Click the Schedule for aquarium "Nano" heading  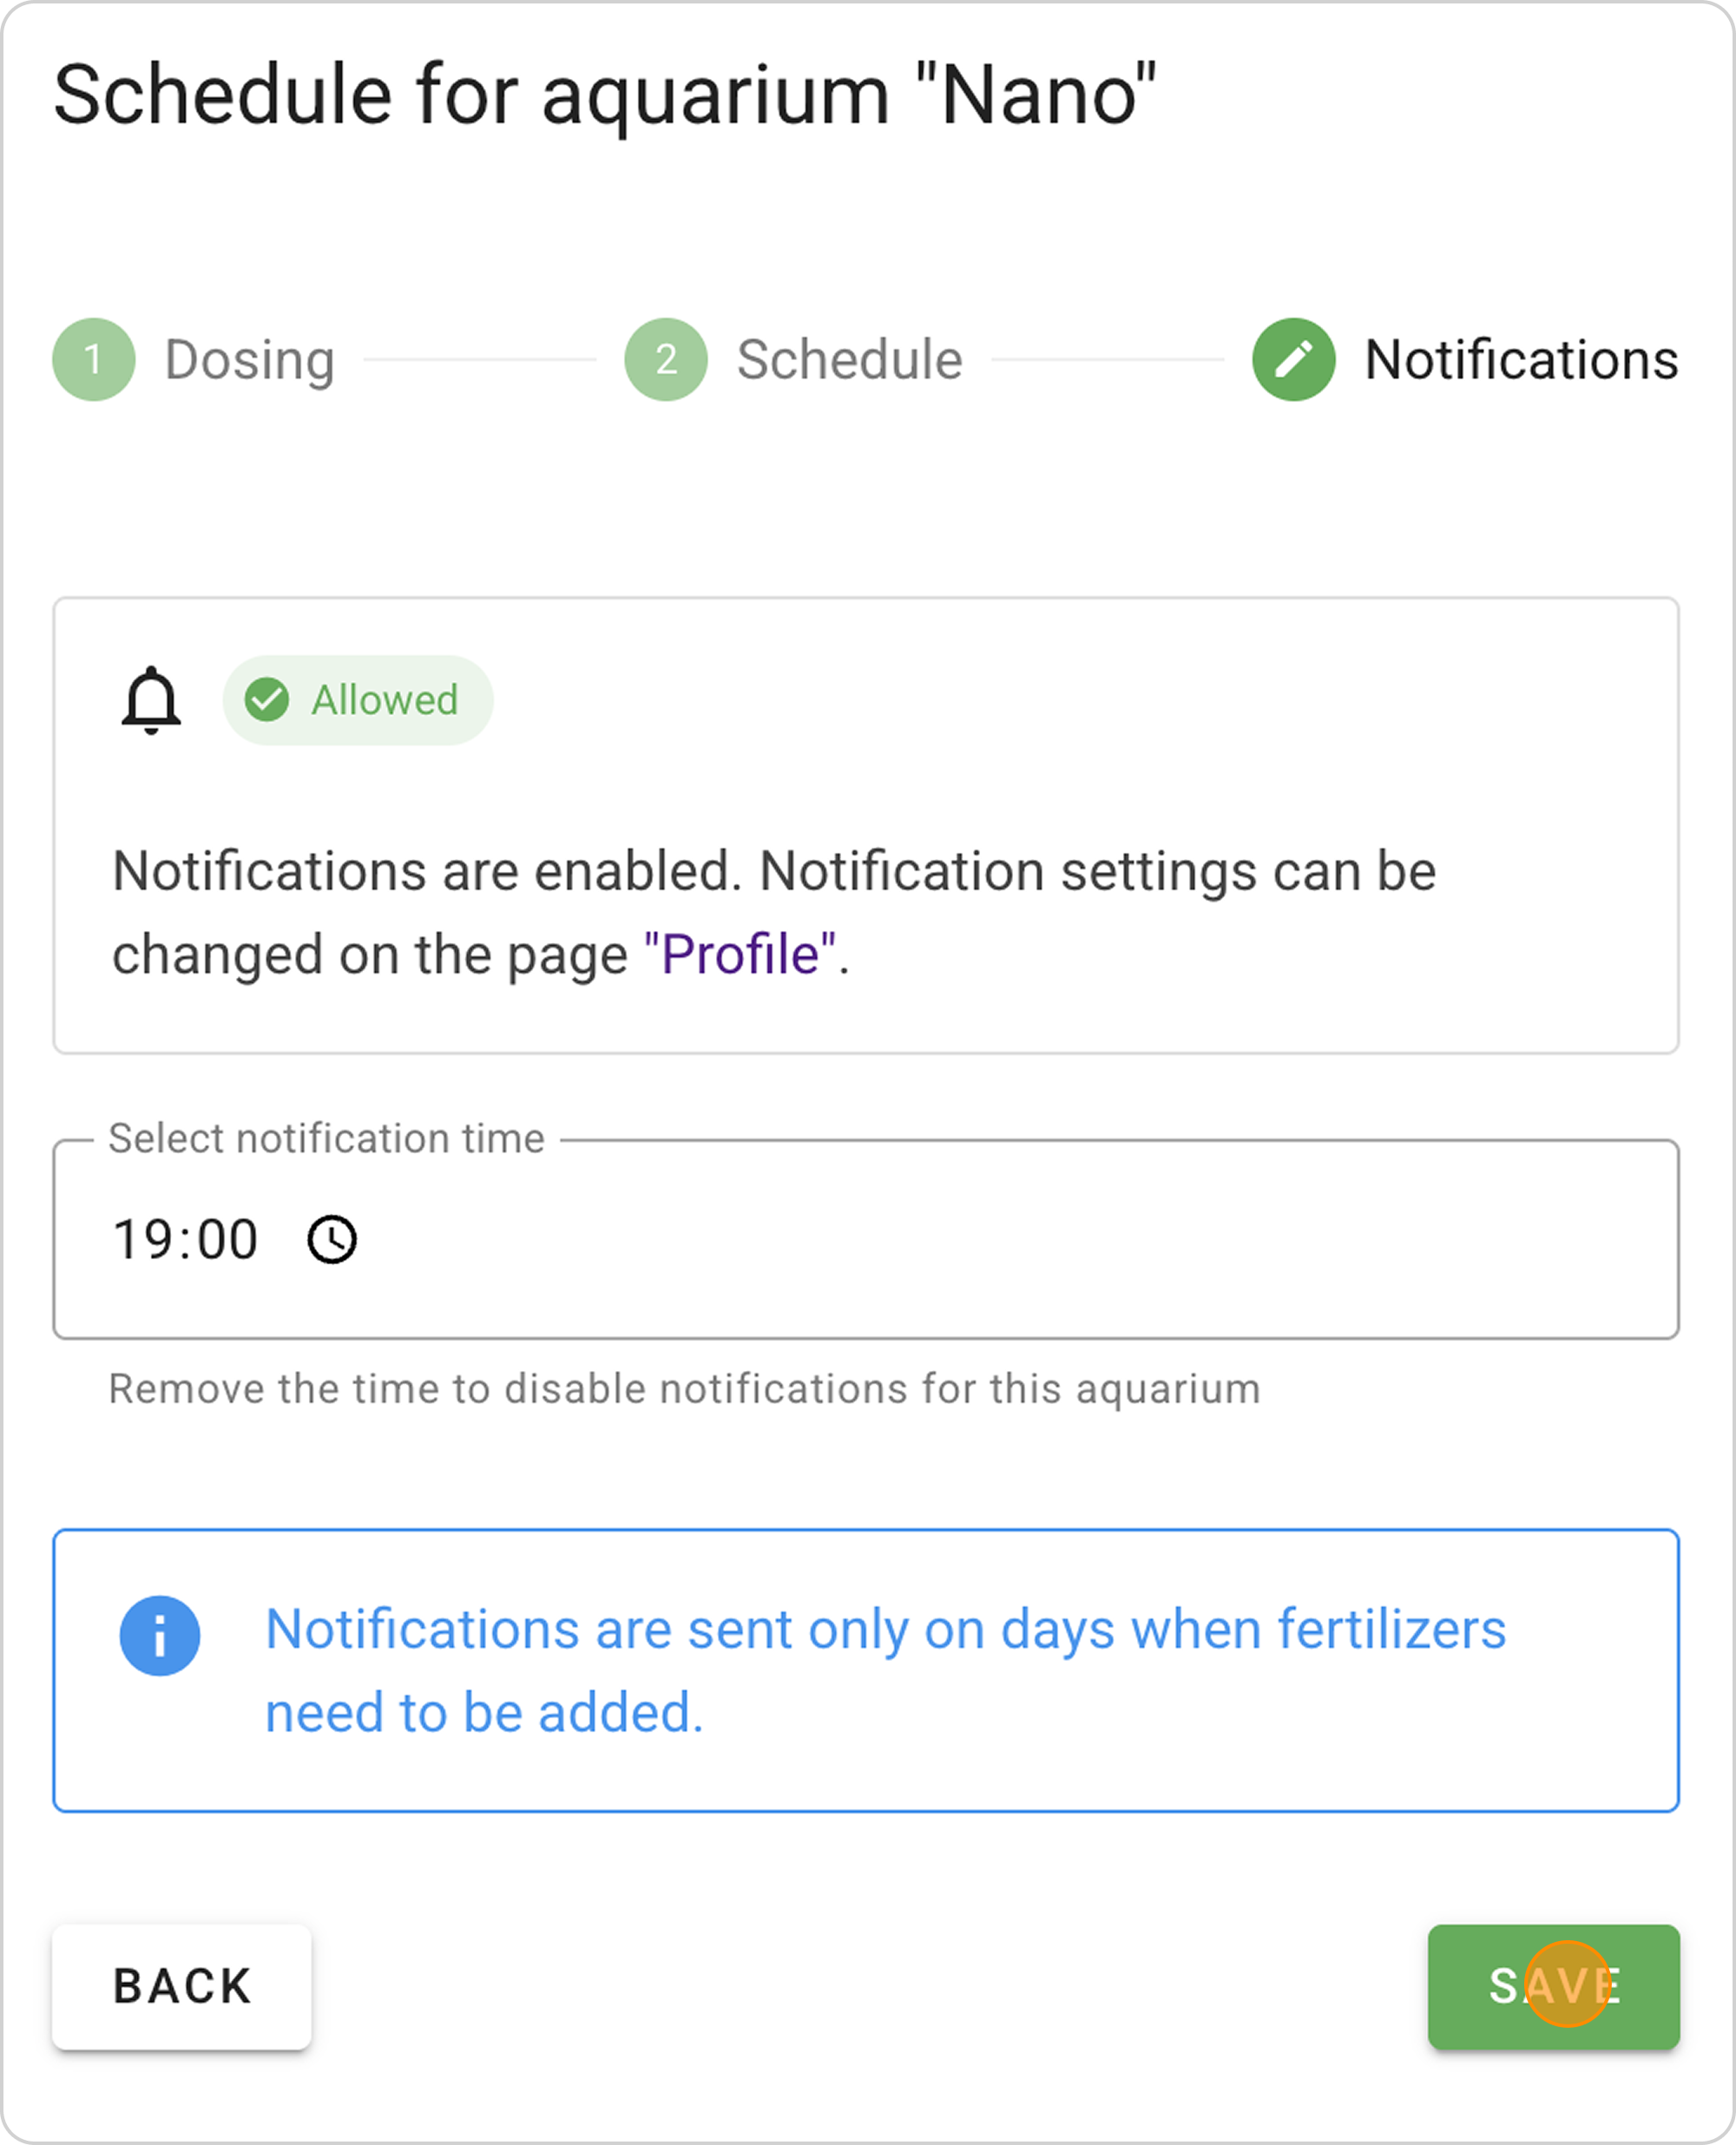tap(604, 95)
